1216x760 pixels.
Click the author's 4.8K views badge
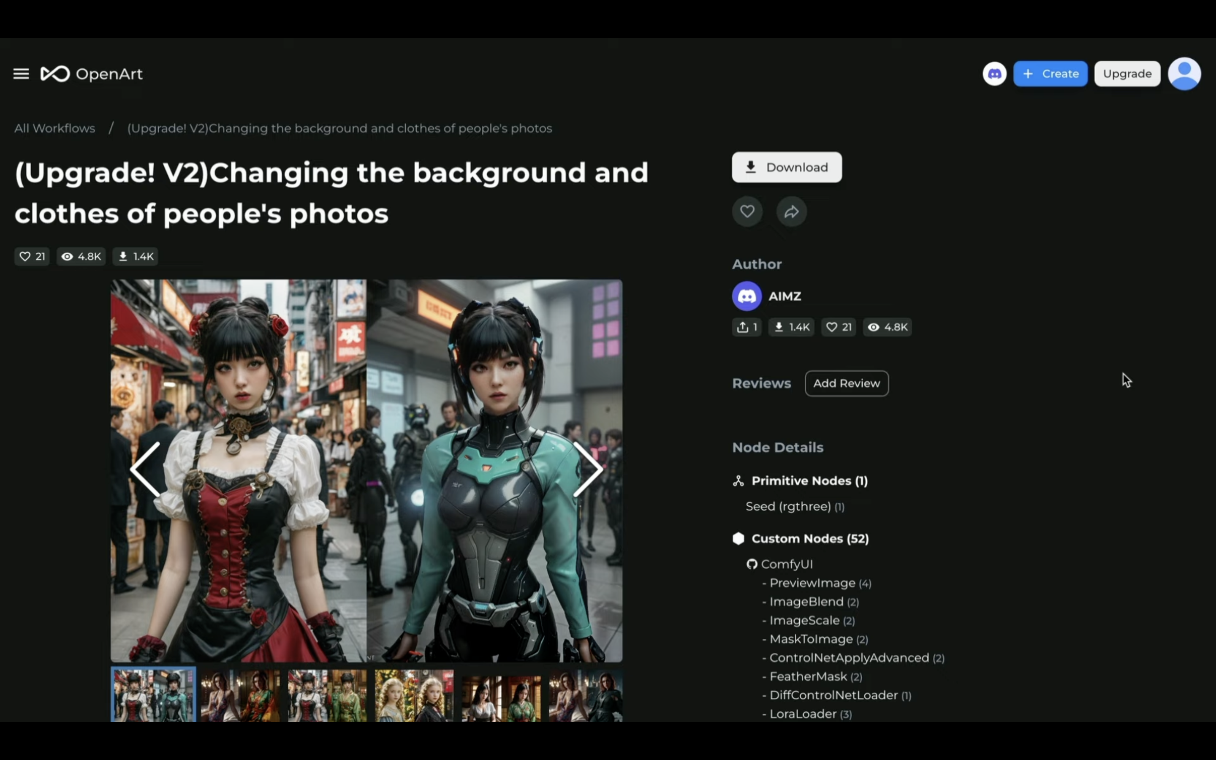pyautogui.click(x=888, y=327)
